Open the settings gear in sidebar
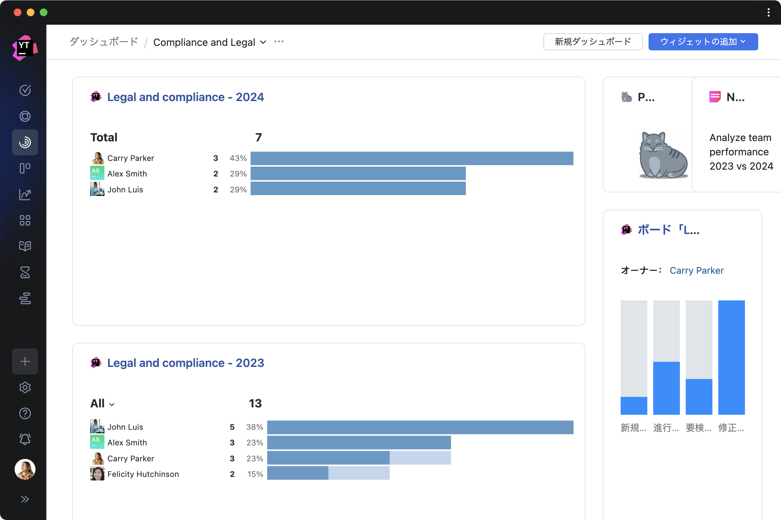 pos(25,387)
